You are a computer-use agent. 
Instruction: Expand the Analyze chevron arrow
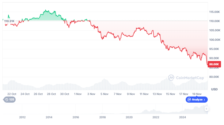(204, 100)
